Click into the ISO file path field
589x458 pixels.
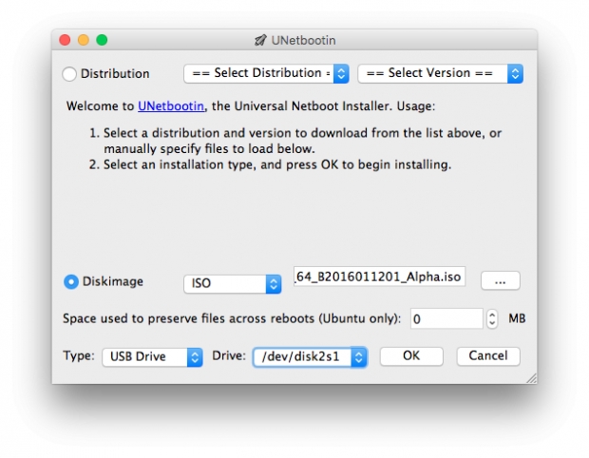(379, 277)
